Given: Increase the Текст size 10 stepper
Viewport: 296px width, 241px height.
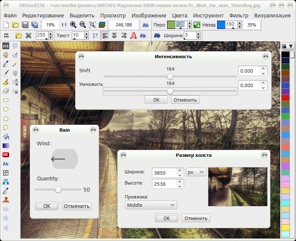Looking at the screenshot, I should [86, 33].
